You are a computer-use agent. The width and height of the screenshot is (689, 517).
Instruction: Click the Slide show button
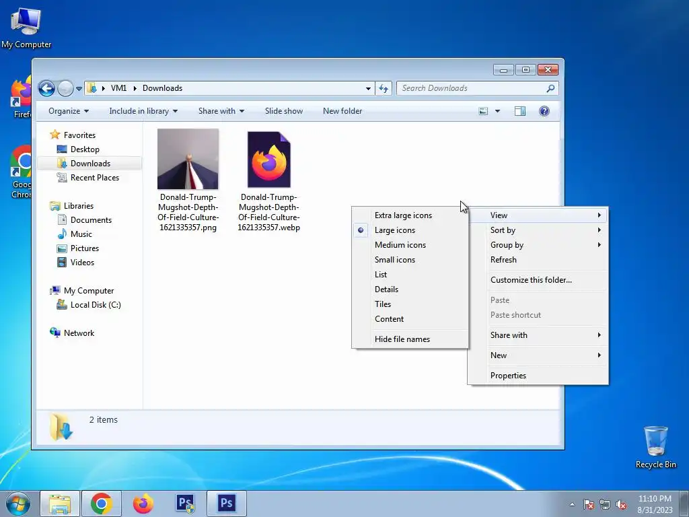284,111
